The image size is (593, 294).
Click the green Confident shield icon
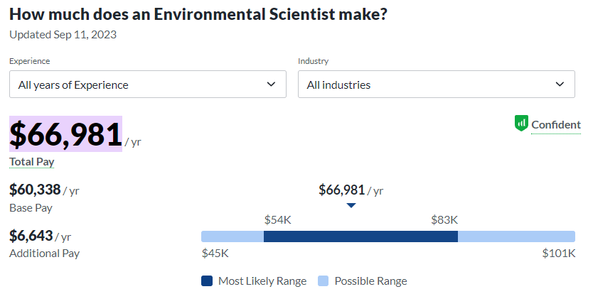tap(522, 124)
